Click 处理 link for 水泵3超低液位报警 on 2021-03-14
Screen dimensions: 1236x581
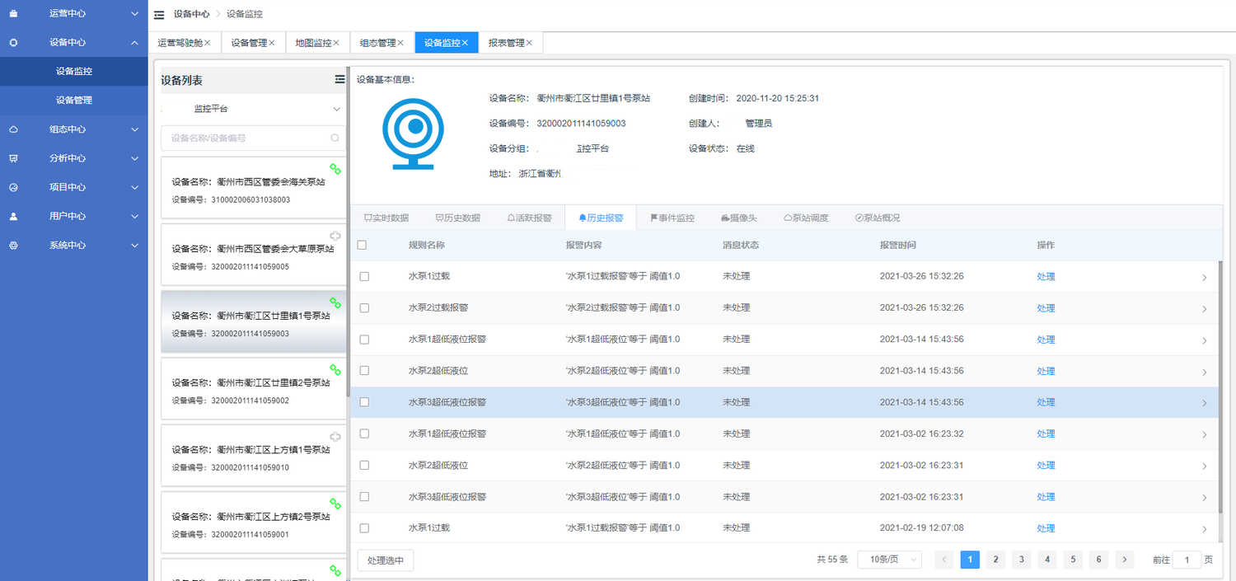[x=1046, y=402]
